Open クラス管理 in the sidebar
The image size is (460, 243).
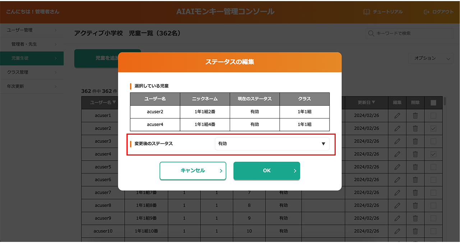32,72
